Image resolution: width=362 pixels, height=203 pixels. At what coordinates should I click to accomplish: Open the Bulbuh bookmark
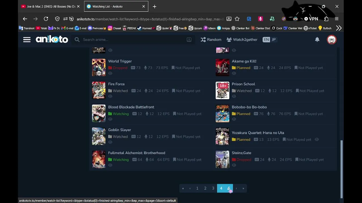pyautogui.click(x=325, y=28)
